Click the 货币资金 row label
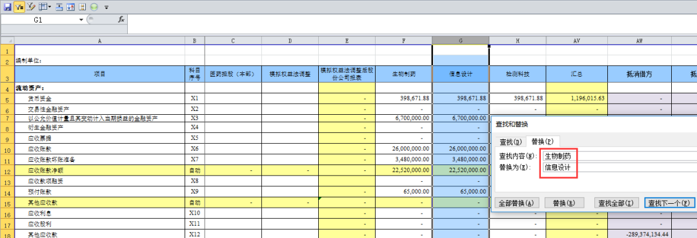 pyautogui.click(x=39, y=99)
